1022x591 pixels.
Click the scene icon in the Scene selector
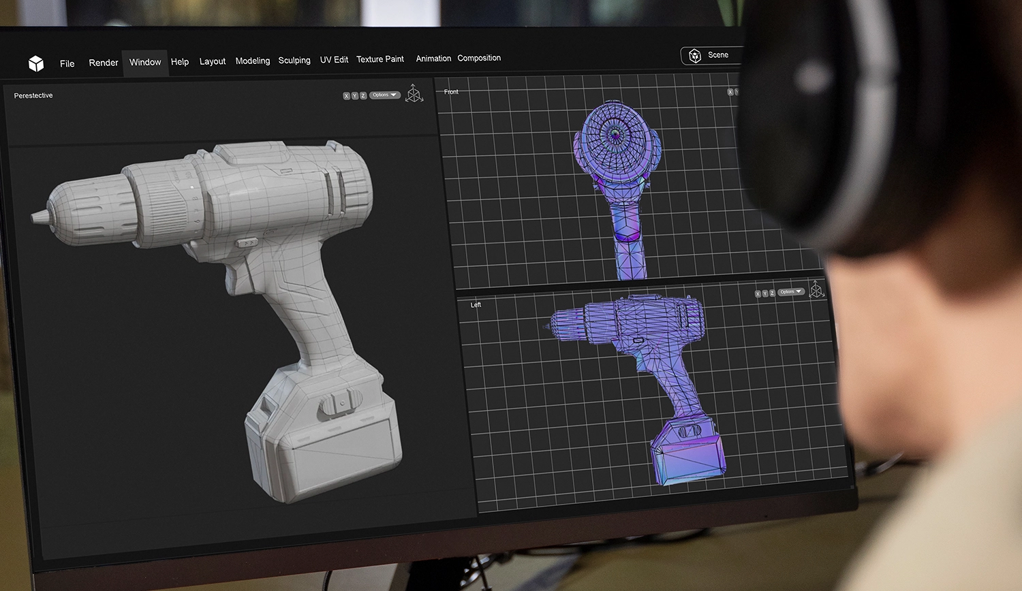(695, 56)
